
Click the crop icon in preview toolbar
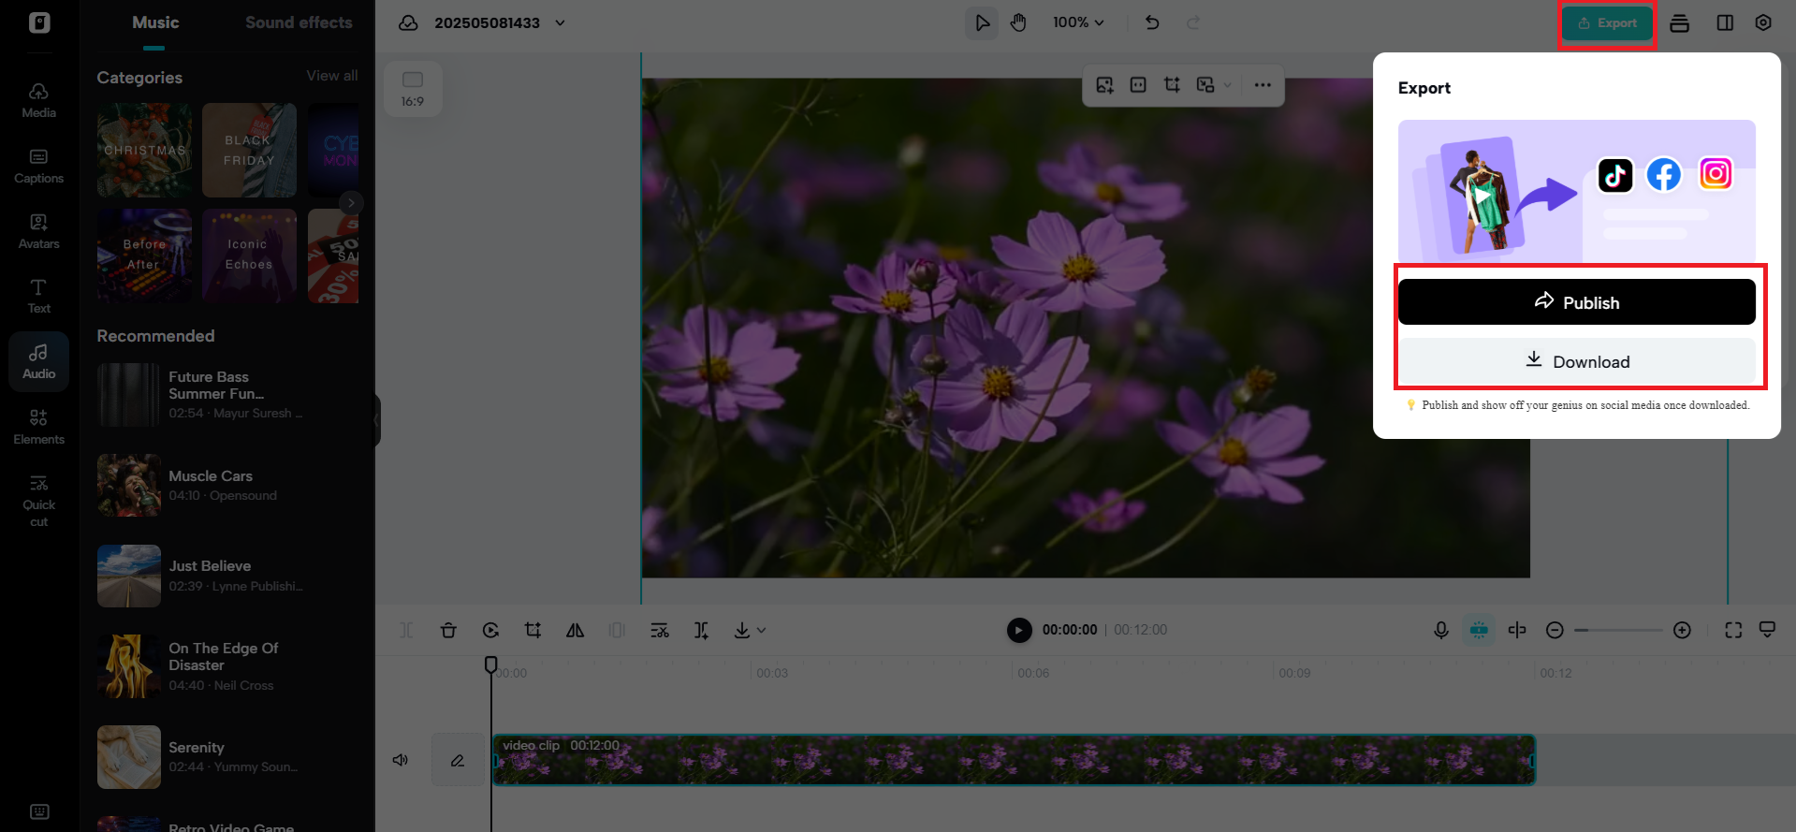point(1172,85)
